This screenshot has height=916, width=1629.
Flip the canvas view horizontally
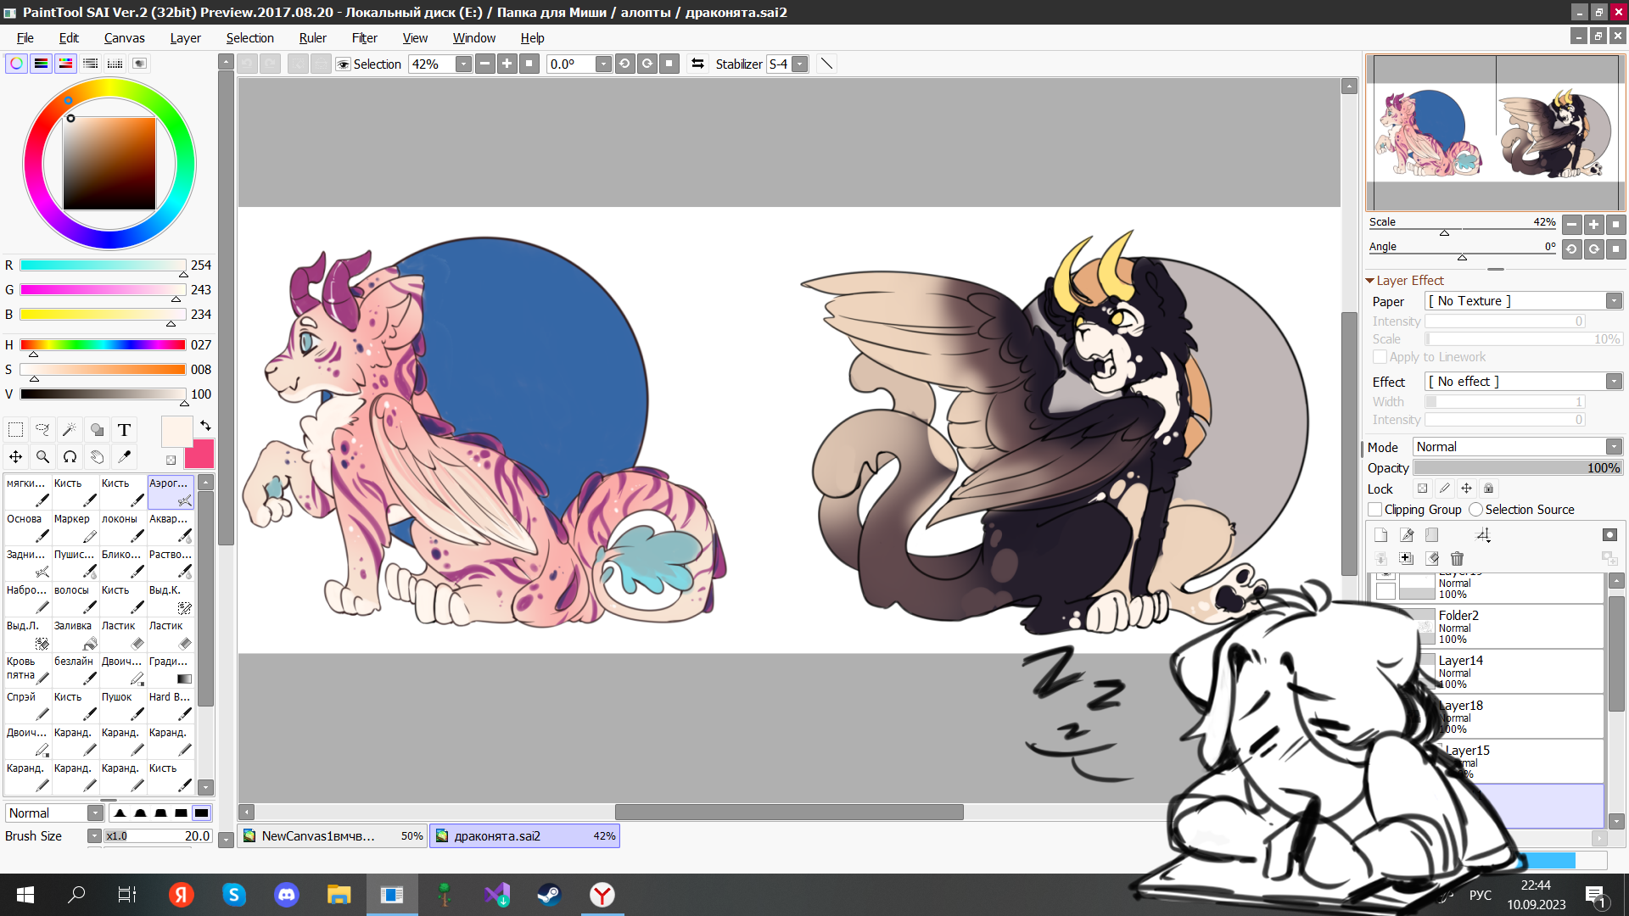(697, 64)
